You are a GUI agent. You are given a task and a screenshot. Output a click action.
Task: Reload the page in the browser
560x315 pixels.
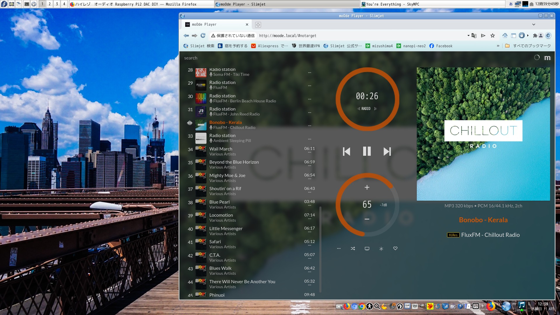click(x=203, y=35)
